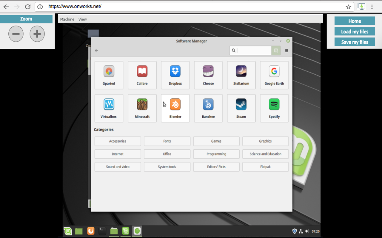Open the Dropbox app tile
The image size is (382, 238).
[x=175, y=75]
